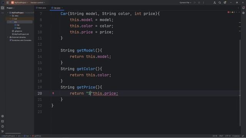Select the out folder row
This screenshot has width=246, height=138.
20,19
